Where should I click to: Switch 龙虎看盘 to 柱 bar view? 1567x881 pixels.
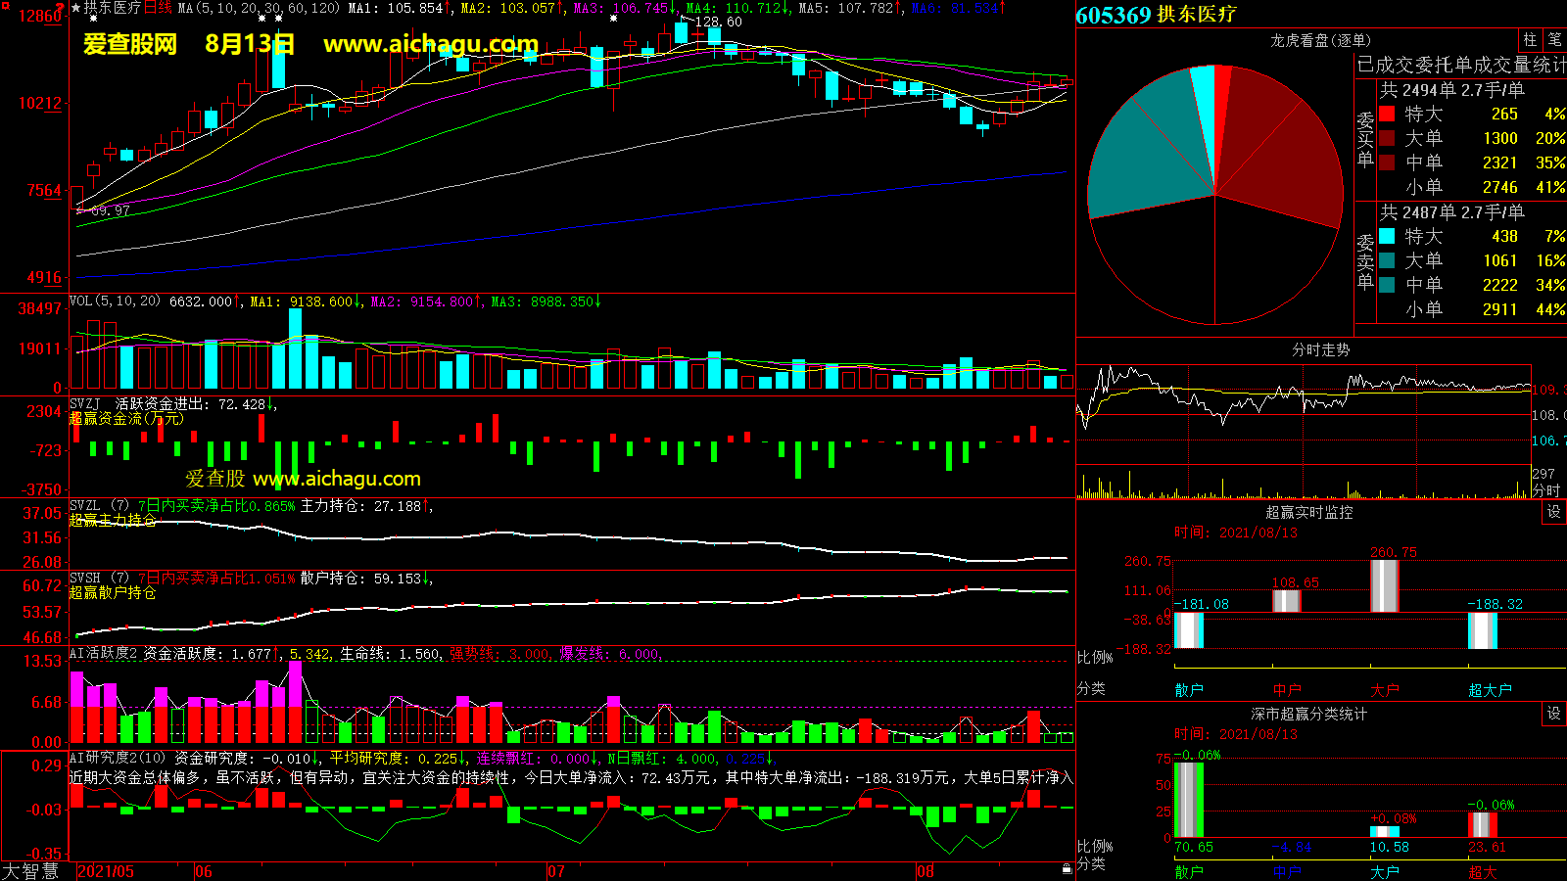tap(1530, 40)
